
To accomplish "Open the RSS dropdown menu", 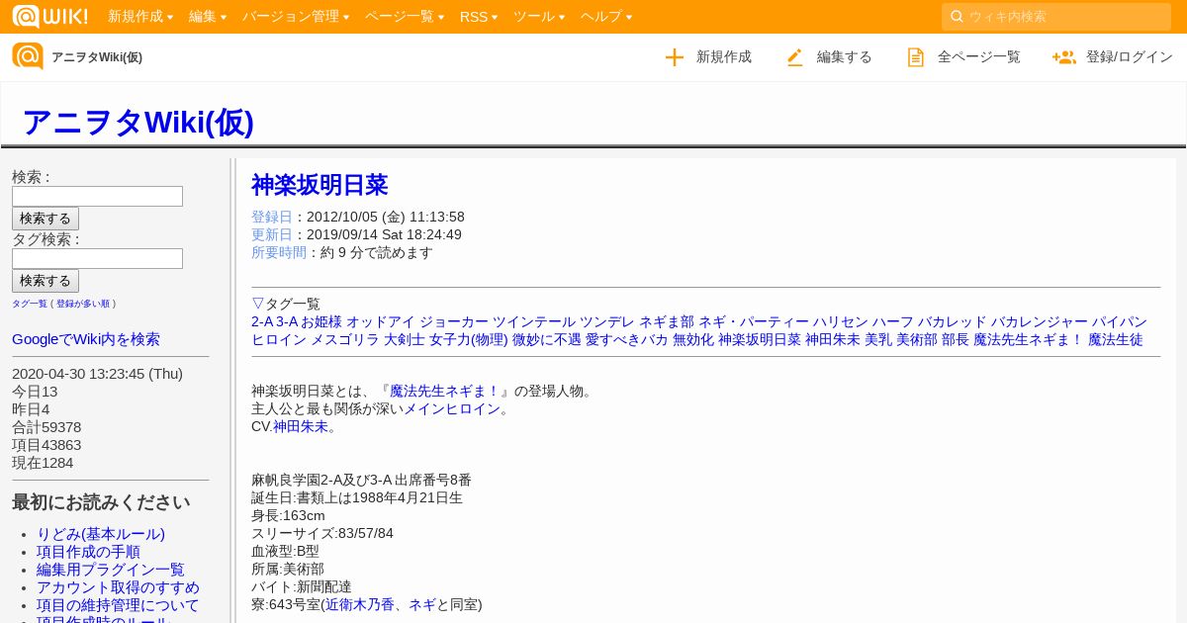I will coord(479,16).
